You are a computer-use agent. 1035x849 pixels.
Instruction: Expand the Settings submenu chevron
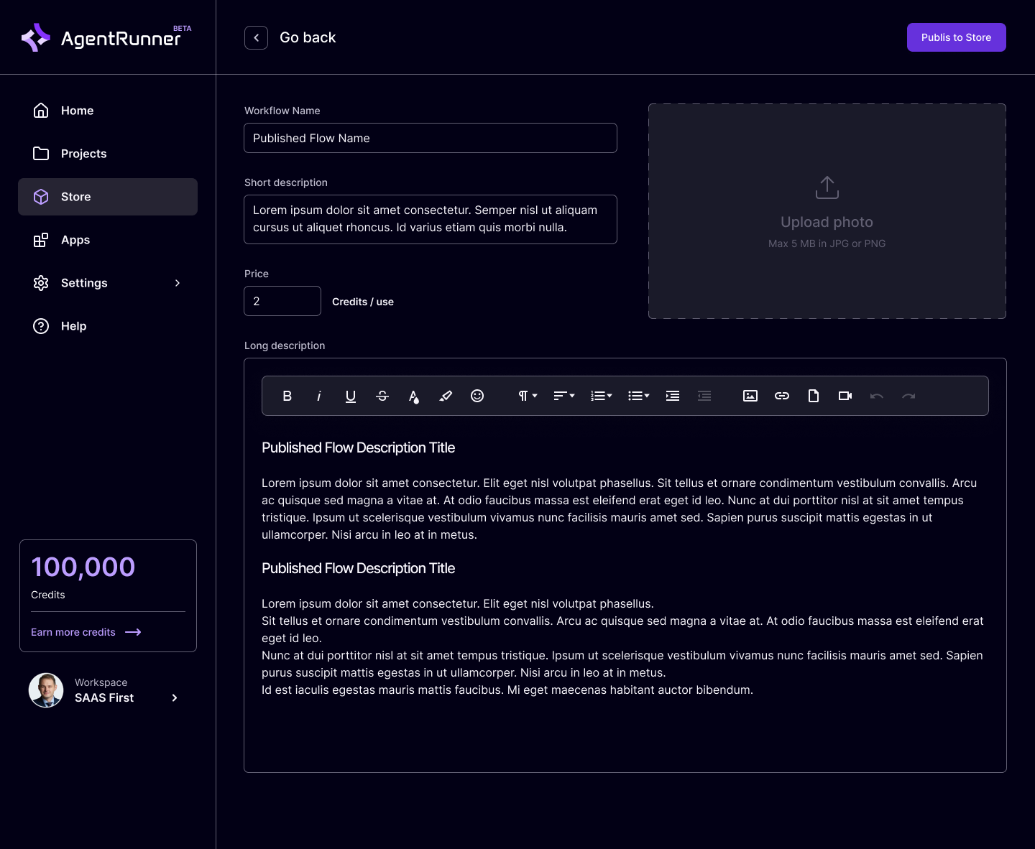[178, 283]
